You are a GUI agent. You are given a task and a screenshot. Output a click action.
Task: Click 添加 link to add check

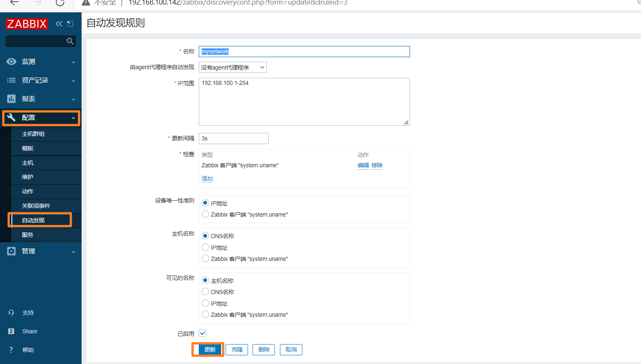click(207, 179)
